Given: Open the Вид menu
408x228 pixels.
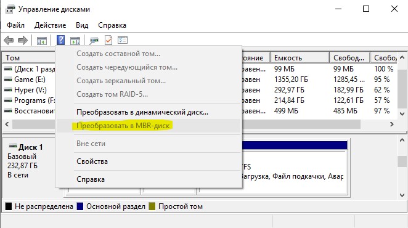Looking at the screenshot, I should [x=82, y=25].
